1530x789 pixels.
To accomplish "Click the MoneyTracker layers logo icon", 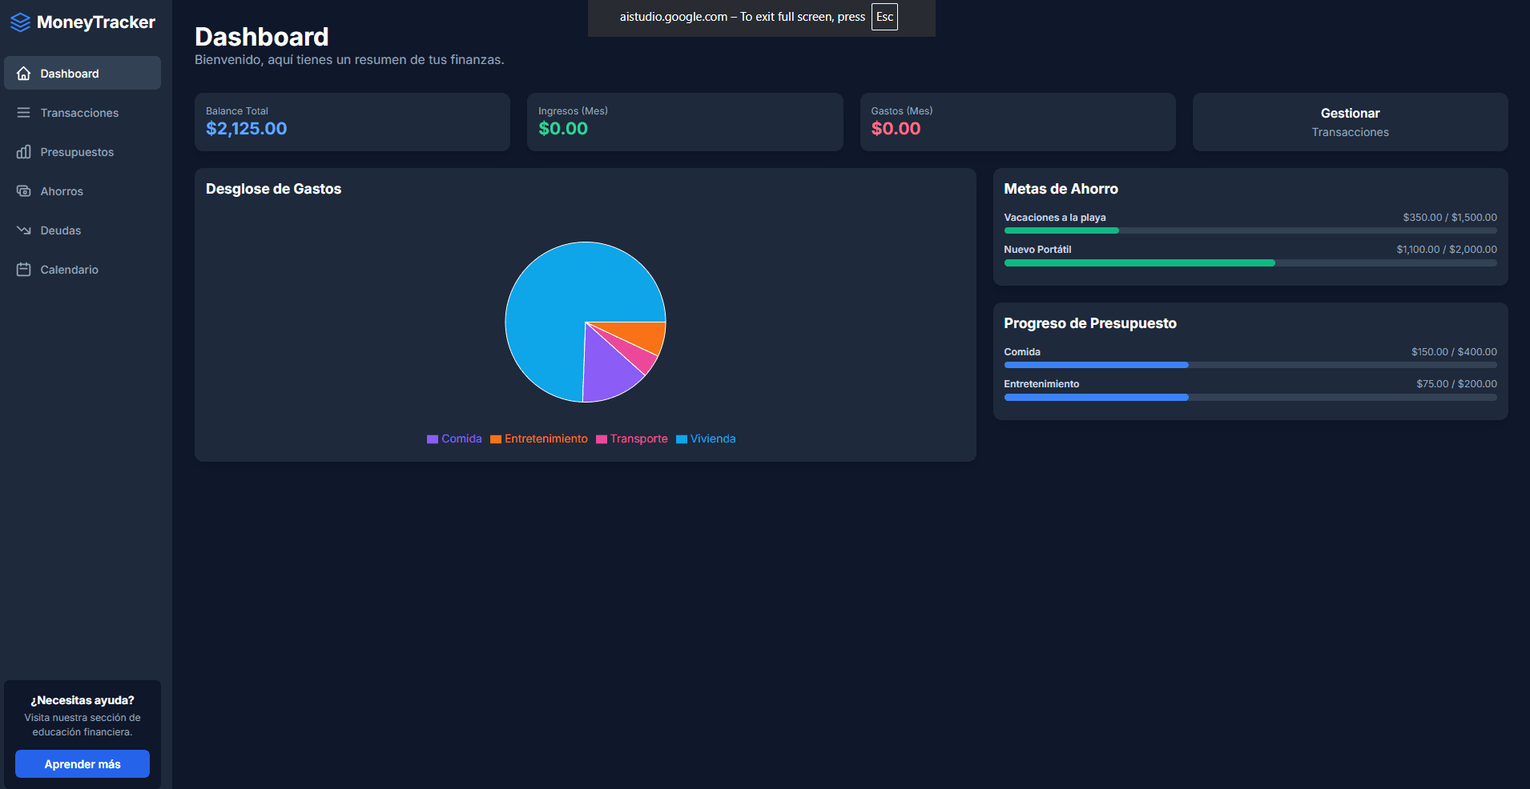I will pyautogui.click(x=19, y=22).
